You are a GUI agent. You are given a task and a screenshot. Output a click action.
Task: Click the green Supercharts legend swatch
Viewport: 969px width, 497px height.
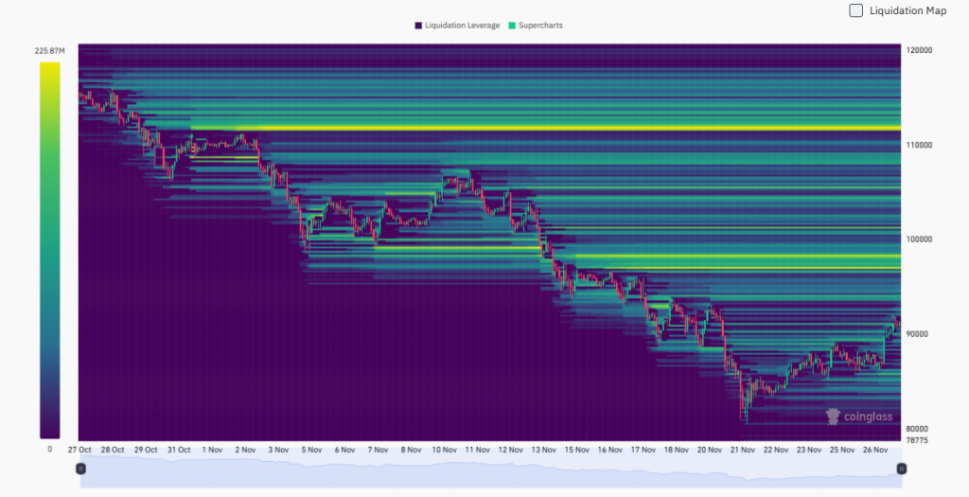click(511, 26)
